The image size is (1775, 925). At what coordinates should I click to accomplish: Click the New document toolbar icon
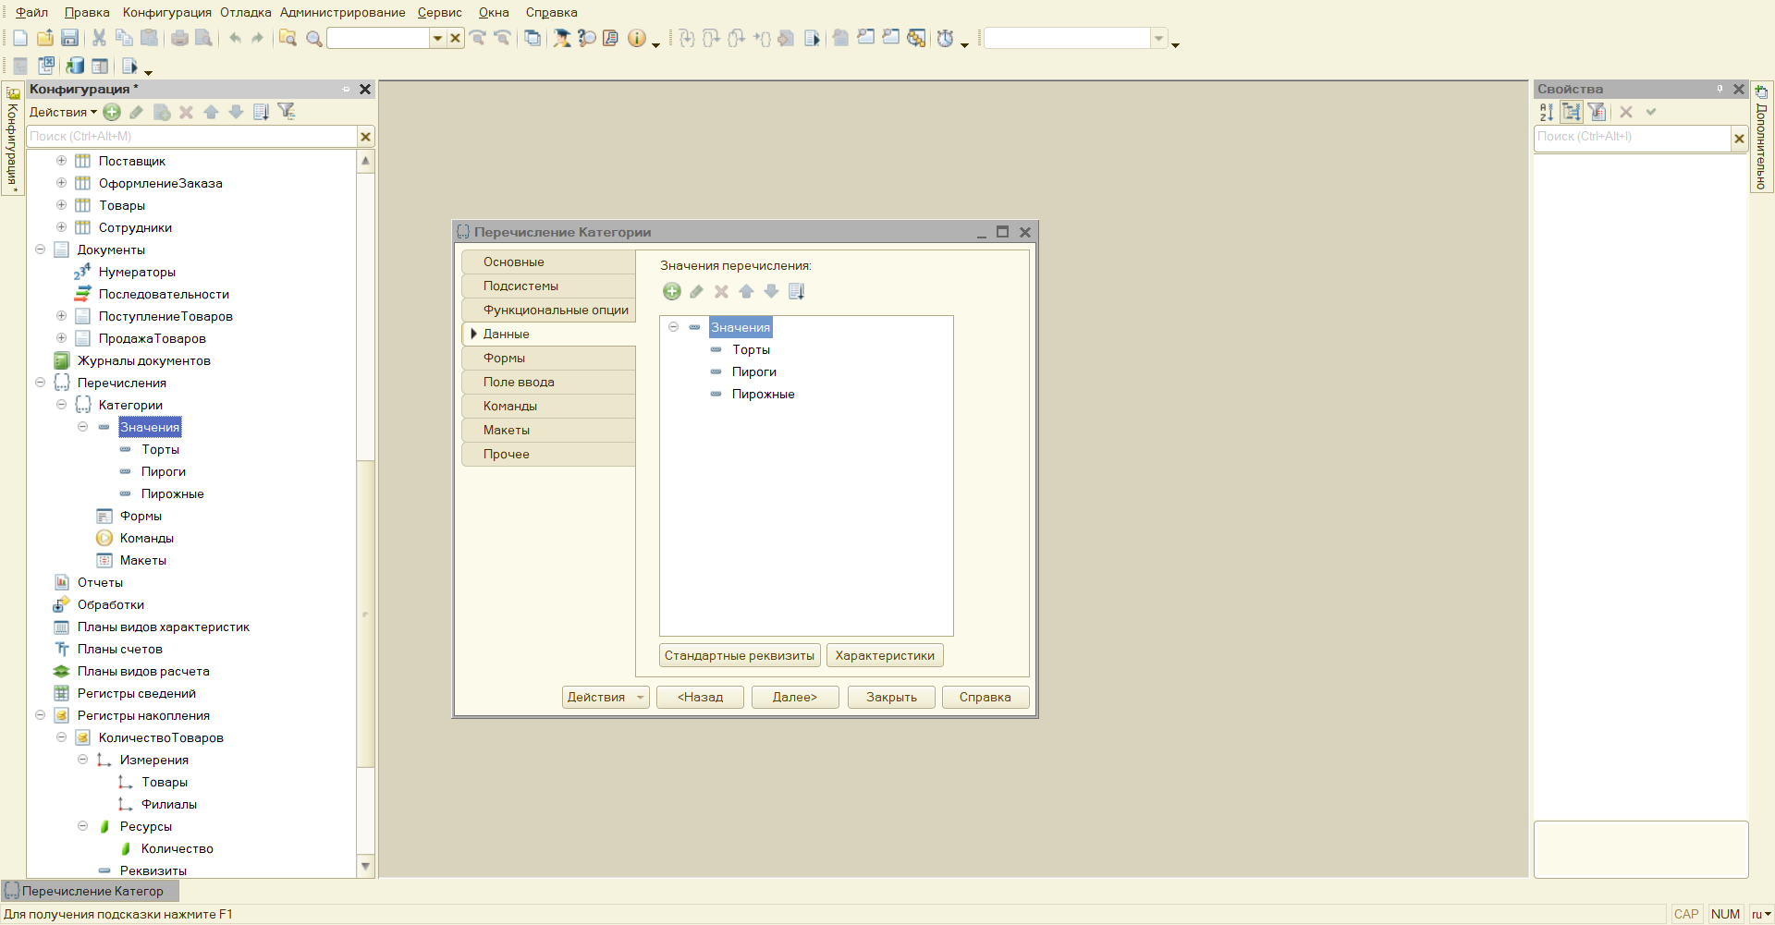pyautogui.click(x=20, y=38)
